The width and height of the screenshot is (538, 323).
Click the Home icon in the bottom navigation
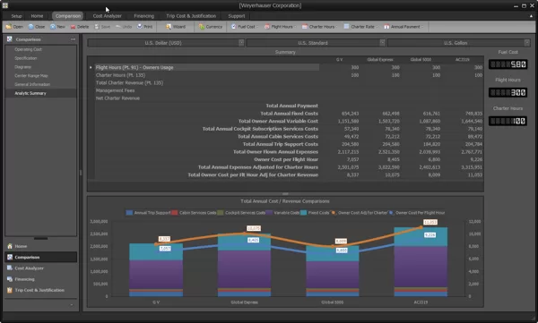(10, 246)
